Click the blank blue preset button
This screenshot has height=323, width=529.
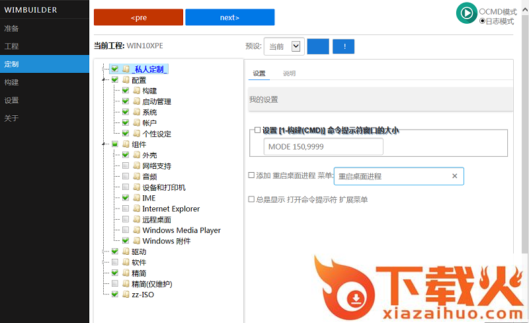tap(318, 46)
